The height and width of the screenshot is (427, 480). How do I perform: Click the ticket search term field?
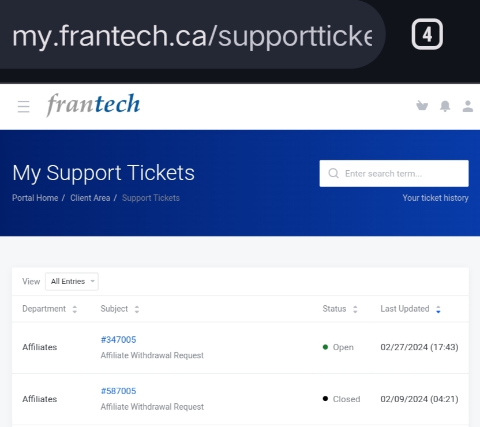(x=403, y=173)
